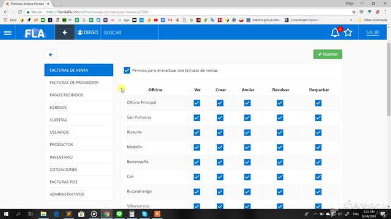
Task: Uncheck Despachar for Cali
Action: point(318,177)
